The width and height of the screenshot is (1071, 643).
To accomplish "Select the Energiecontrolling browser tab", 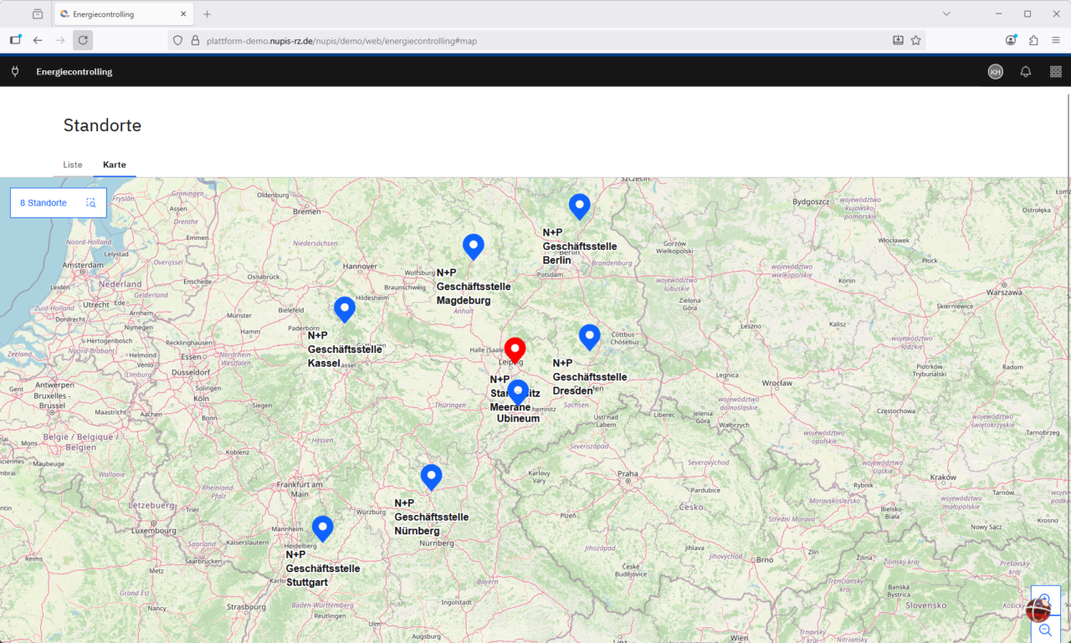I will click(124, 14).
